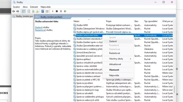Select the Služba zařazování tisku row
Image resolution: width=183 pixels, height=102 pixels.
coord(123,35)
